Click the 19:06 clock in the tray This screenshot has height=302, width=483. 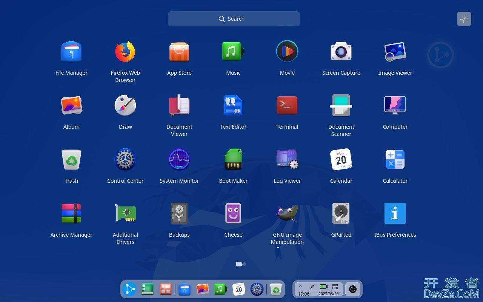(x=304, y=294)
